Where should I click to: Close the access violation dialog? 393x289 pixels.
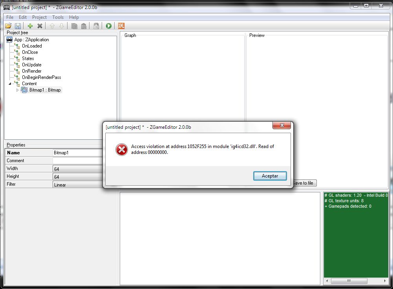point(282,125)
